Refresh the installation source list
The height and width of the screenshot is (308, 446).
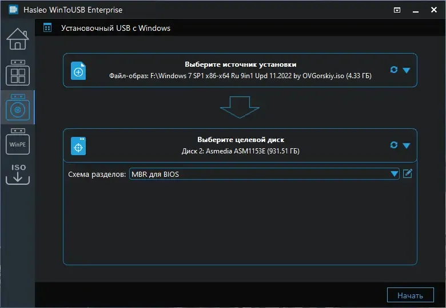(394, 70)
